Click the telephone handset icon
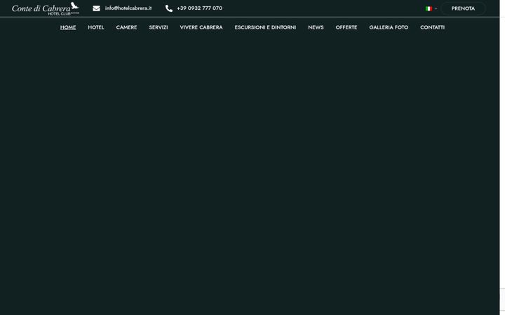 click(x=169, y=8)
